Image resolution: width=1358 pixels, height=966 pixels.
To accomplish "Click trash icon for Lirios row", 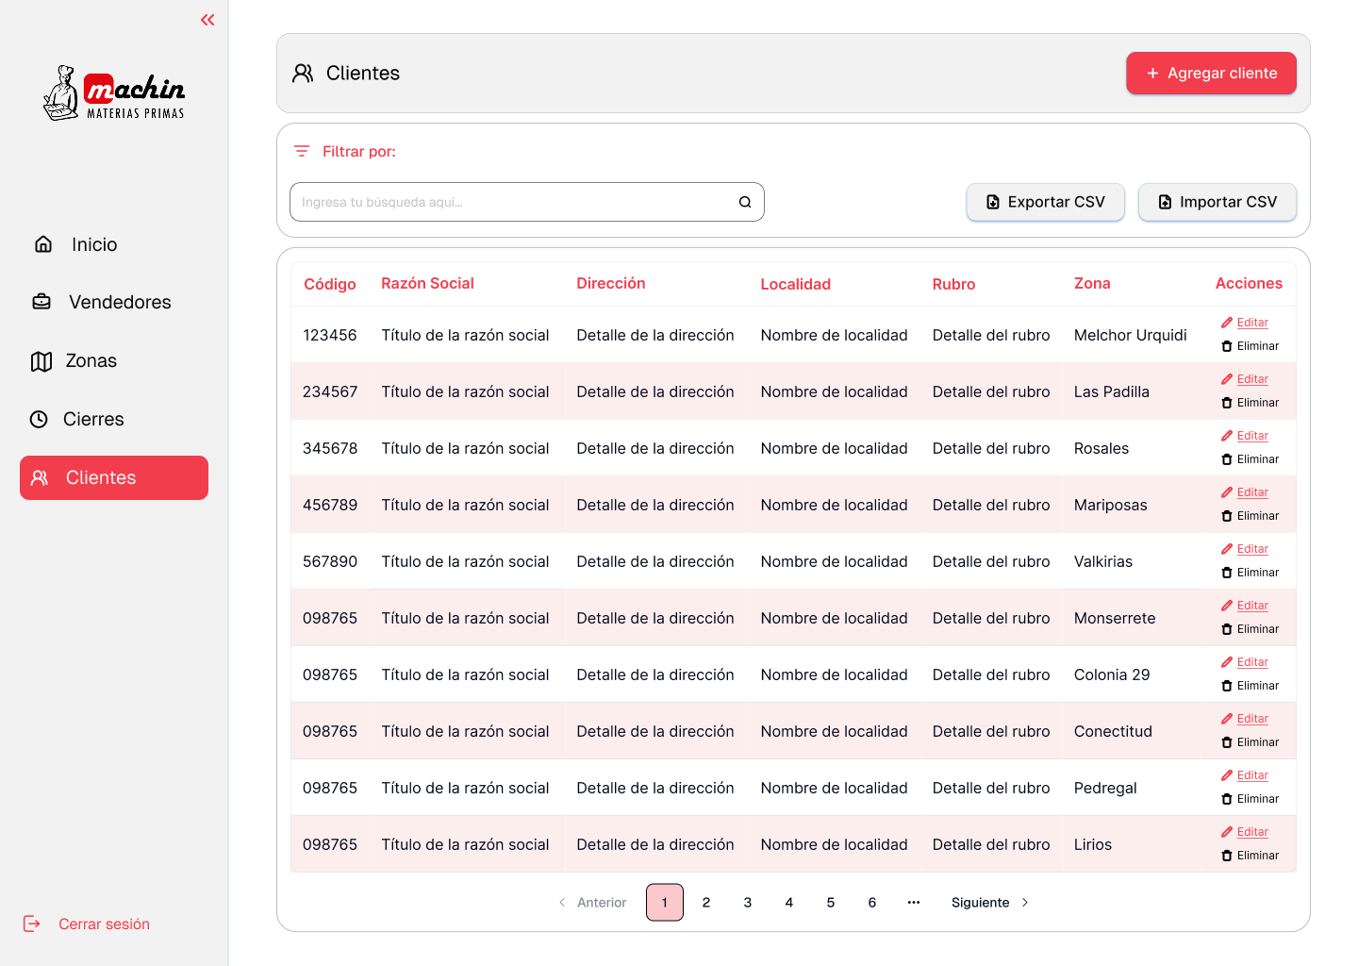I will pos(1227,856).
